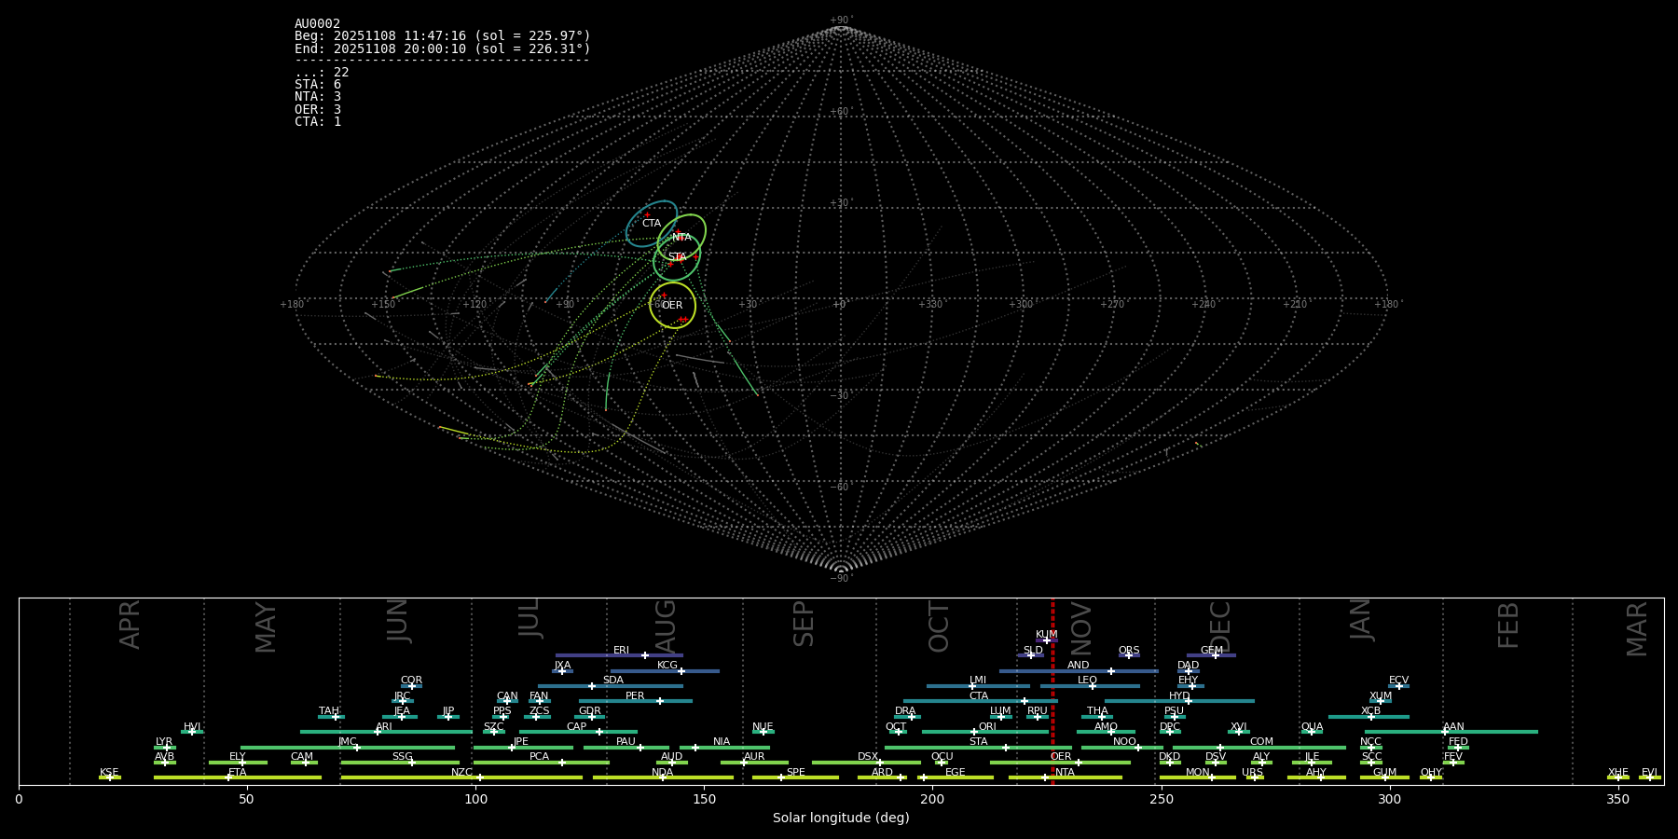
Task: Click the KSE shower label in timeline
Action: coord(109,772)
